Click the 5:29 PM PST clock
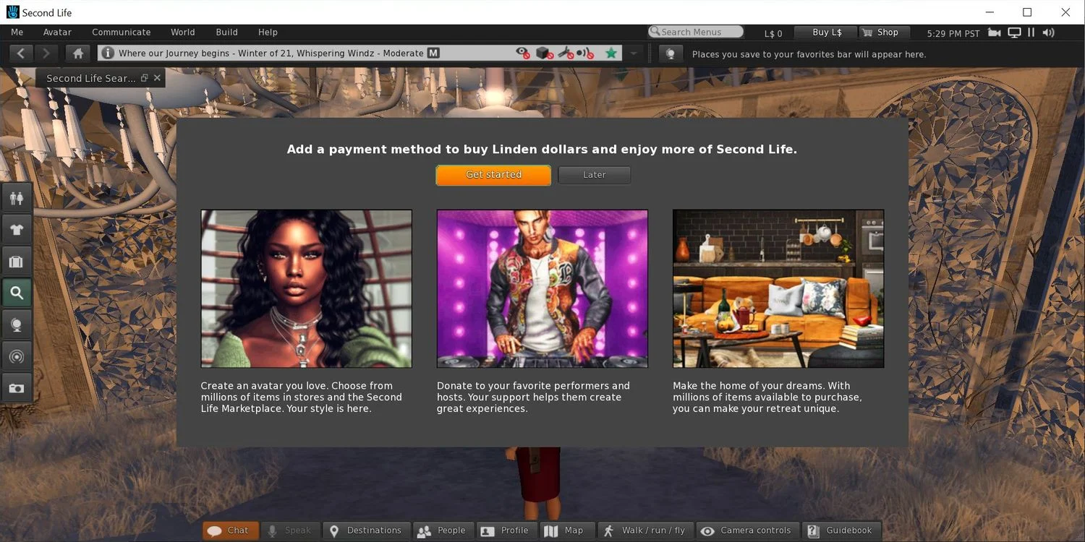 point(953,33)
